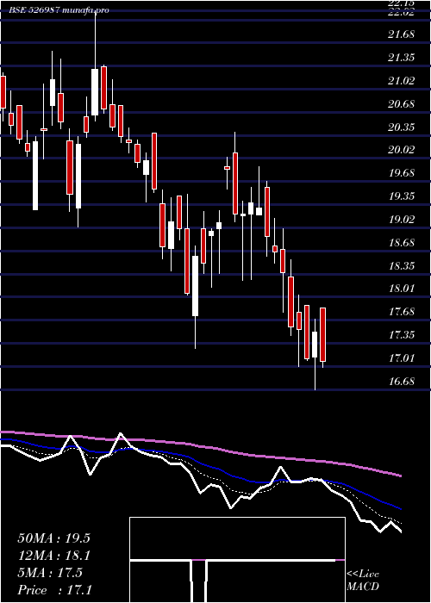Click the 18.68 price axis label
The image size is (431, 603).
coord(402,243)
